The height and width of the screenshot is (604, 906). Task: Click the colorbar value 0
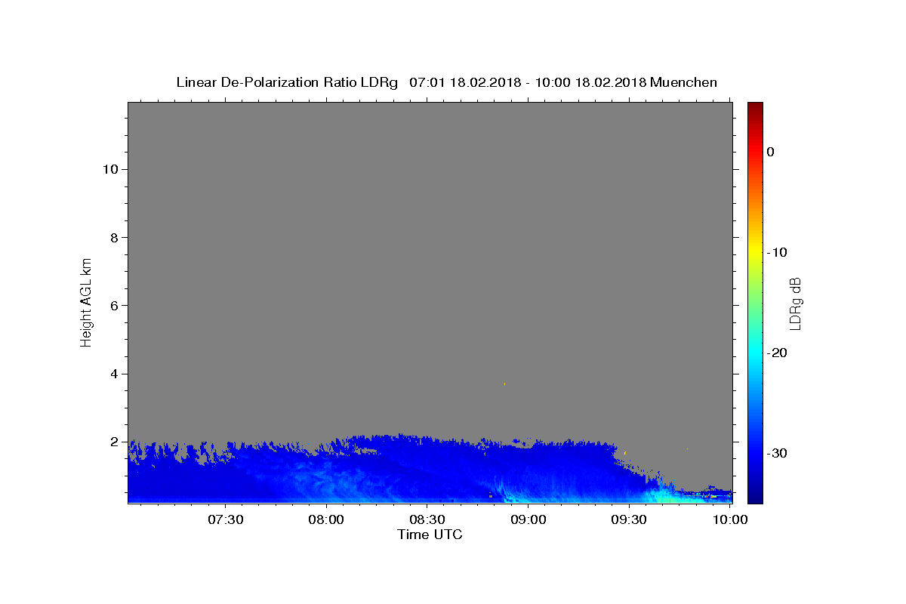point(770,152)
